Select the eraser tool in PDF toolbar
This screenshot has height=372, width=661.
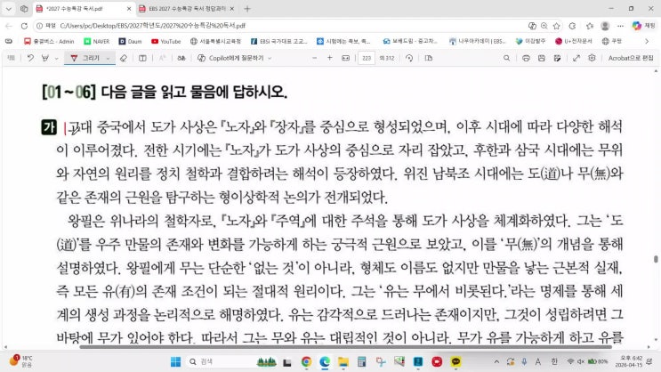[125, 58]
